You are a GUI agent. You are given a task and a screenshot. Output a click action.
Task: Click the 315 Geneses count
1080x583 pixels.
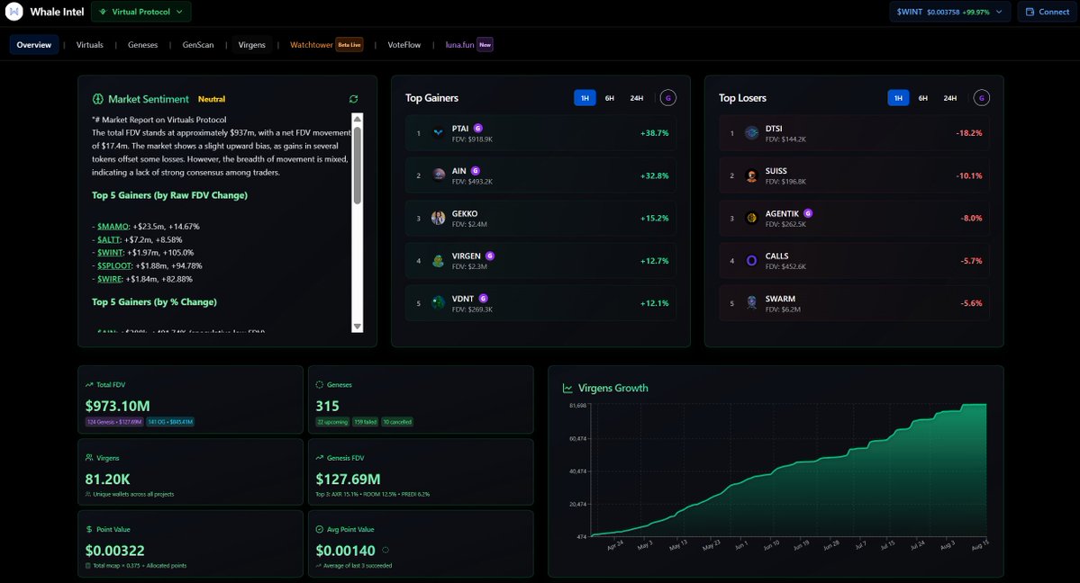pos(327,406)
